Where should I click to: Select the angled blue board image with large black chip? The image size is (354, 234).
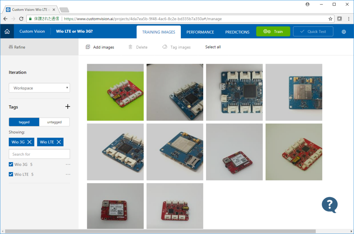[175, 92]
